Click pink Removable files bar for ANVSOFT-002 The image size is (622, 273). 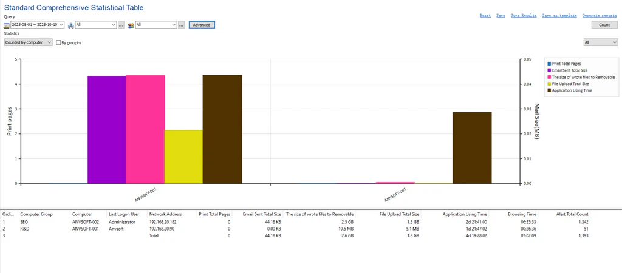(145, 129)
